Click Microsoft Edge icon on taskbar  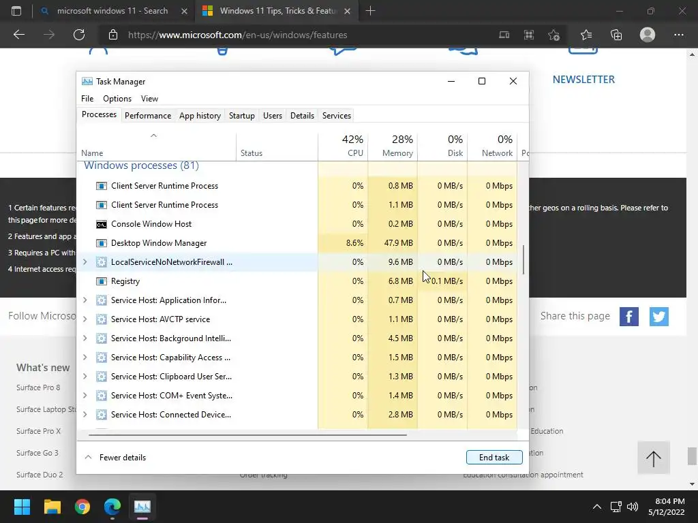tap(112, 507)
